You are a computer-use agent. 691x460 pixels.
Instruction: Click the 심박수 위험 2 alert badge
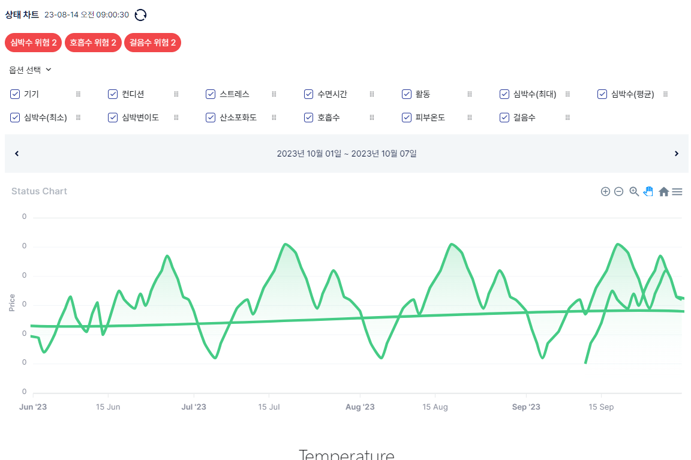34,43
